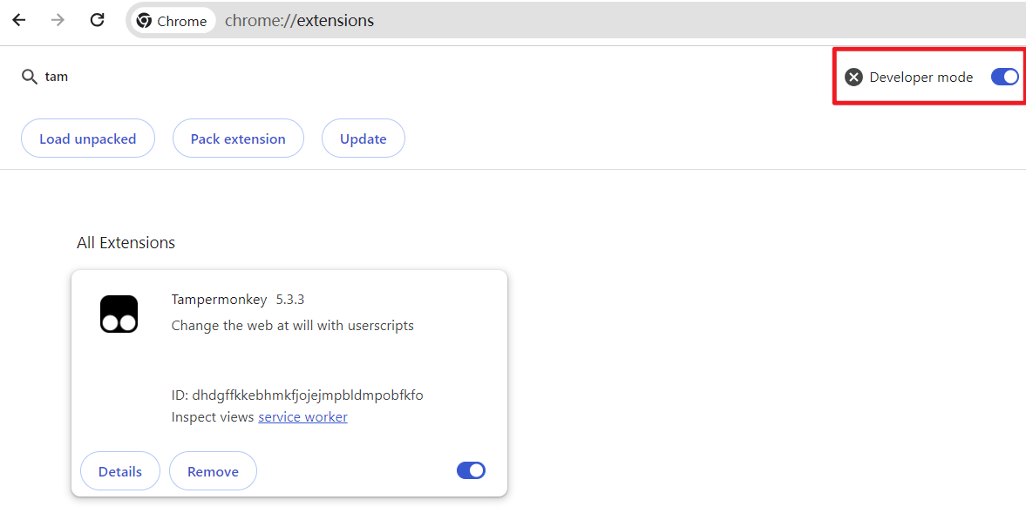Open the Load unpacked dialog

(x=87, y=138)
